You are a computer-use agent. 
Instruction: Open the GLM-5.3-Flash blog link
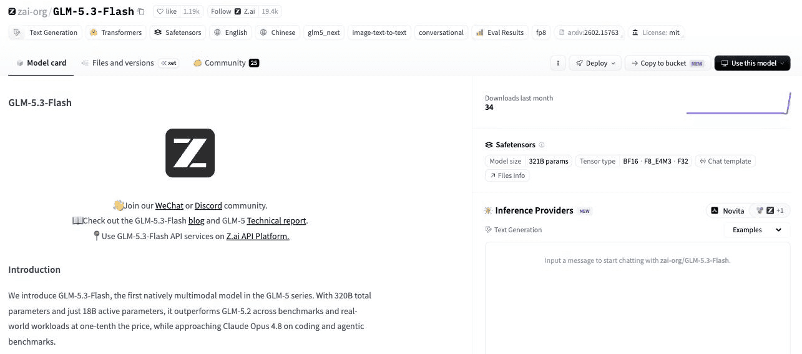[196, 220]
